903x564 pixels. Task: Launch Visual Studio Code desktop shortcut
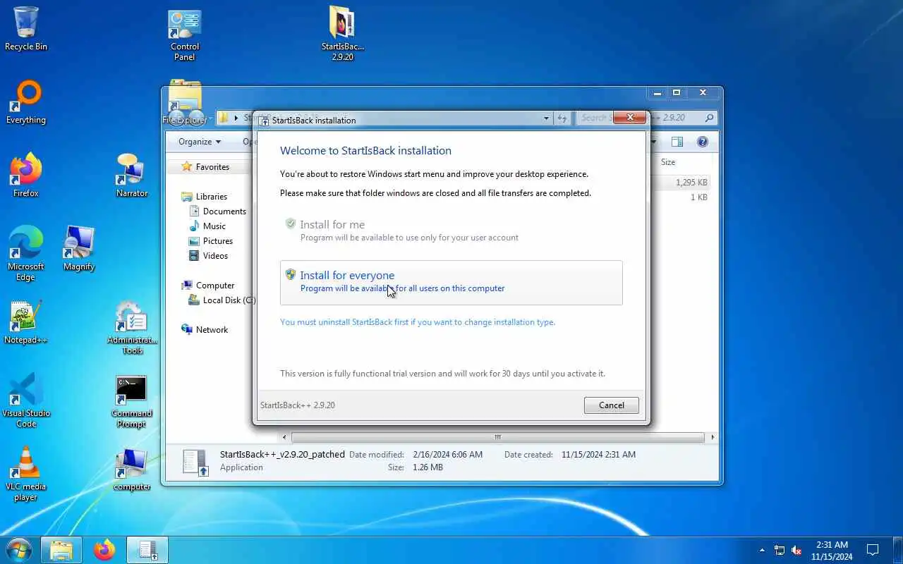point(26,400)
